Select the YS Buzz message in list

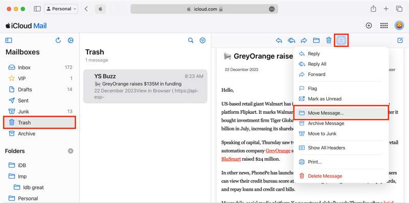(x=145, y=86)
